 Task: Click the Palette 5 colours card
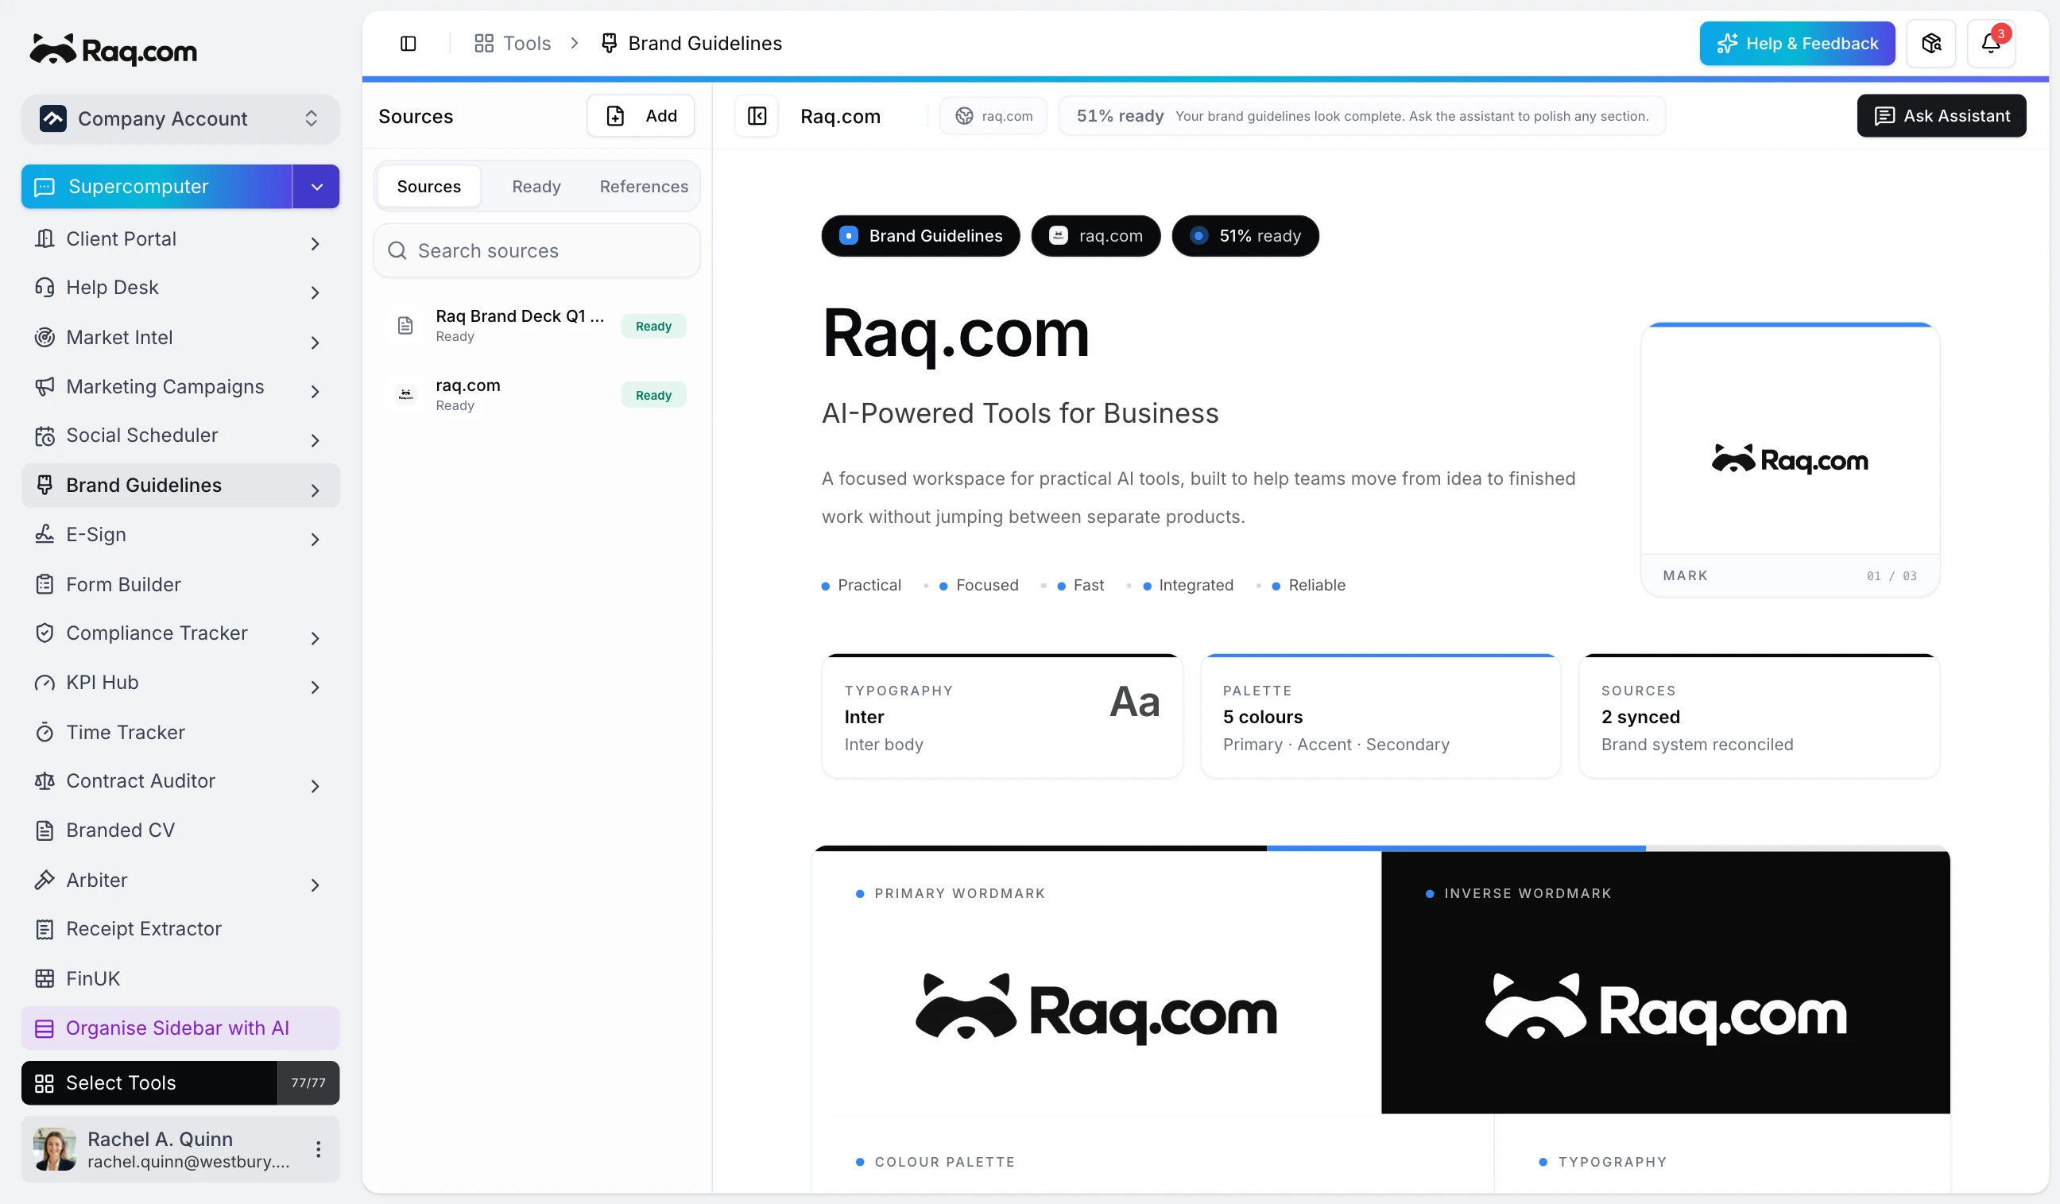point(1379,716)
